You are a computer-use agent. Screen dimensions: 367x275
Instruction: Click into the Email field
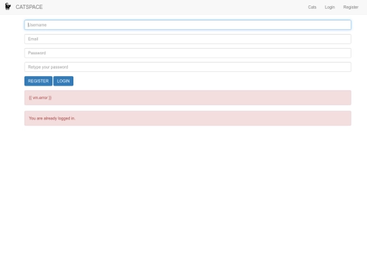[188, 39]
